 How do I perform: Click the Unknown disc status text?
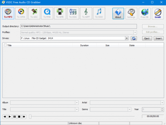click(x=75, y=123)
